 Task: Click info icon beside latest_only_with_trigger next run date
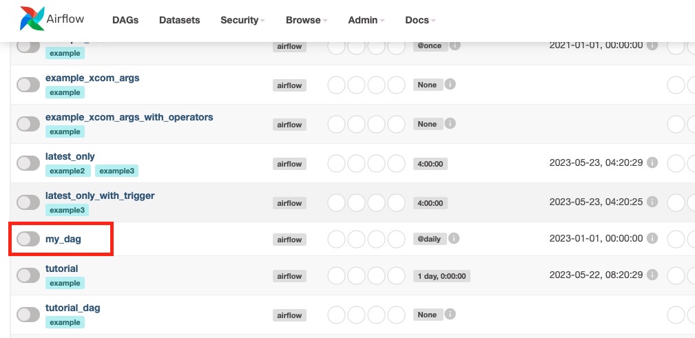pyautogui.click(x=652, y=202)
